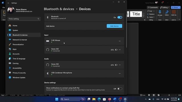
Task: Open the File tab in Word
Action: [4, 8]
